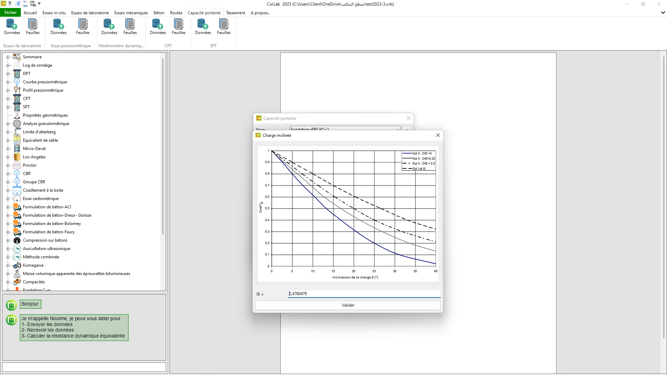Expand the CBR tree node
This screenshot has width=667, height=375.
[8, 174]
